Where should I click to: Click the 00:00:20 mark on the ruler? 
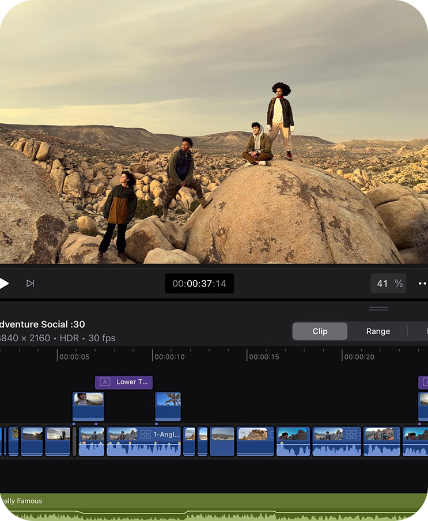(359, 357)
